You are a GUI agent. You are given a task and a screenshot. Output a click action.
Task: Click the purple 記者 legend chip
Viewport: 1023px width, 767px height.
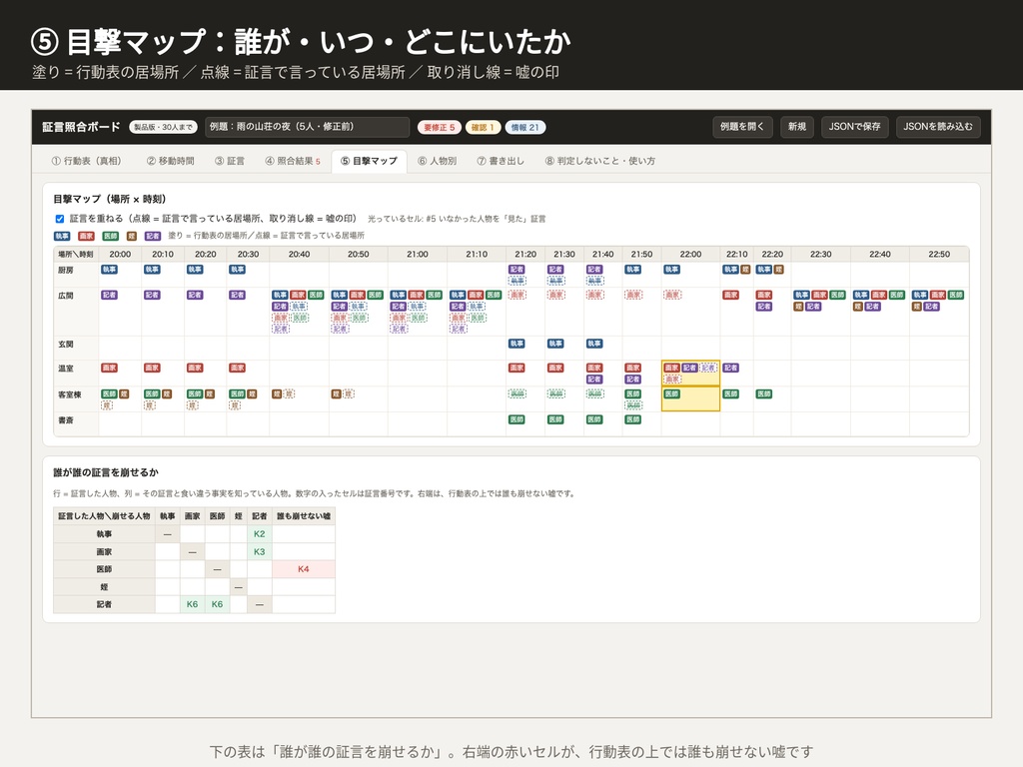coord(153,236)
